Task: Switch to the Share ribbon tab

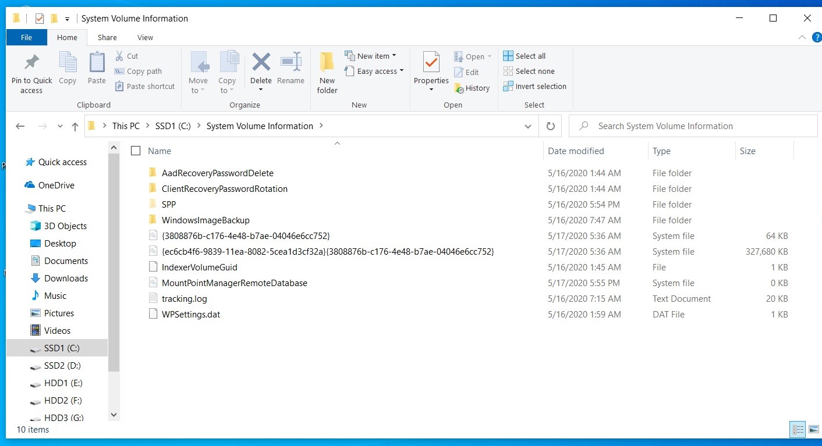Action: 107,37
